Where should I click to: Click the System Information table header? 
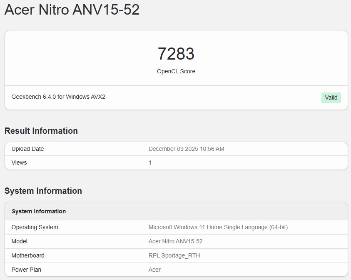point(39,211)
